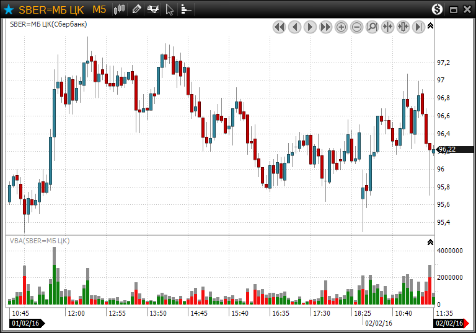
Task: Click the 01/02/16 start date marker
Action: point(26,323)
